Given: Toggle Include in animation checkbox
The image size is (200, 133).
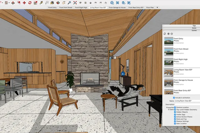Looking at the screenshot, I should pyautogui.click(x=174, y=98).
